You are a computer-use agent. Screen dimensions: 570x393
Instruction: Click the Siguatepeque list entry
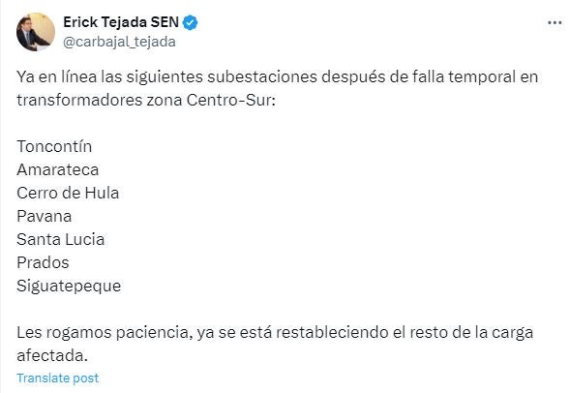coord(69,287)
